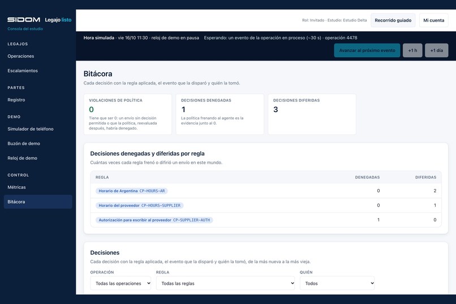
Task: Click Consola del estudio text
Action: point(25,29)
